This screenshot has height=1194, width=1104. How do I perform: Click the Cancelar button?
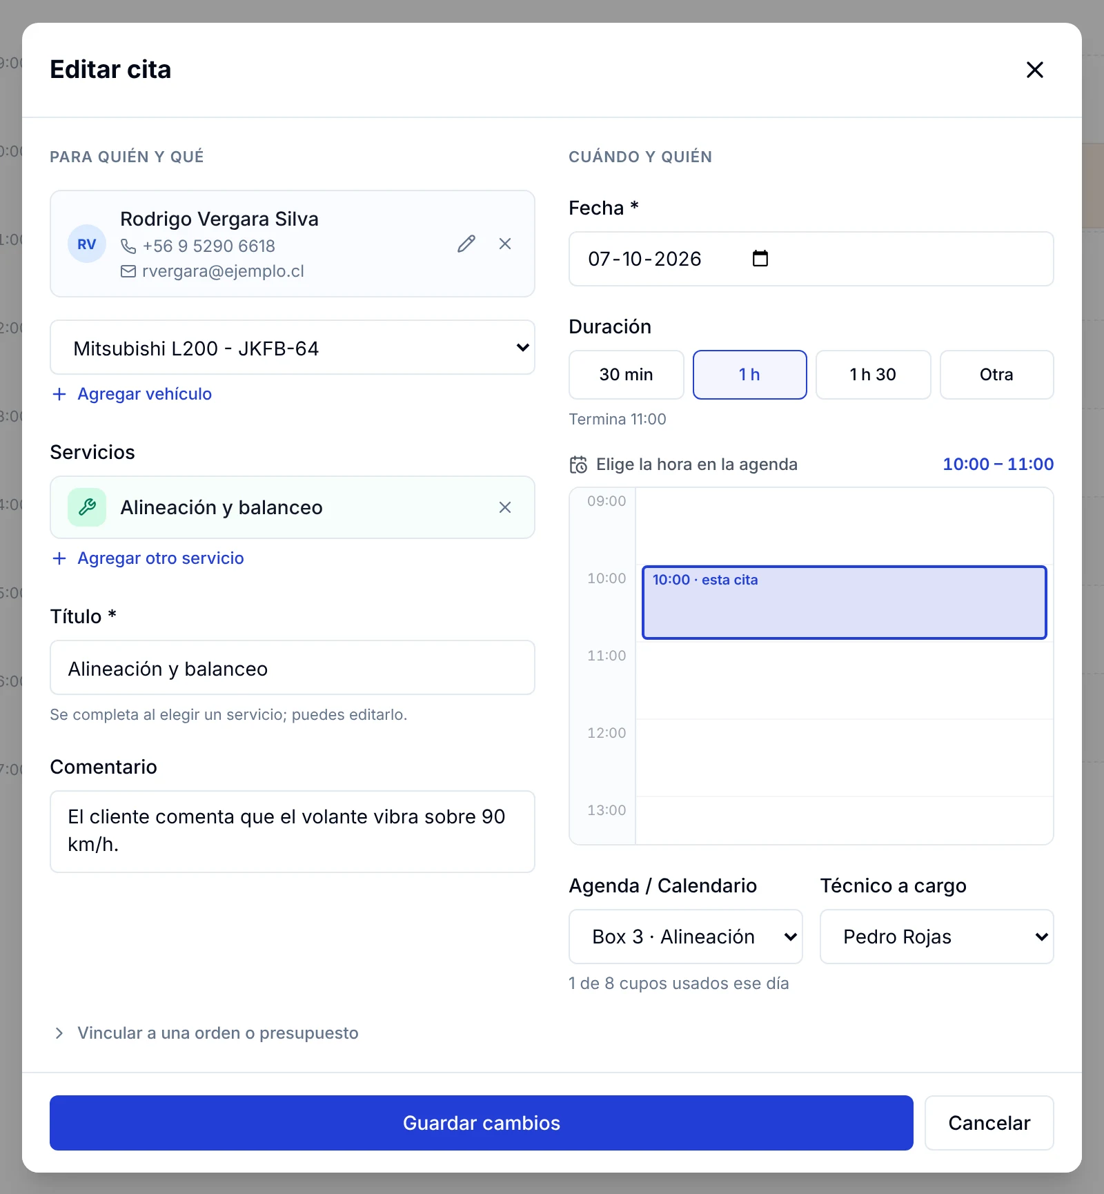[989, 1123]
